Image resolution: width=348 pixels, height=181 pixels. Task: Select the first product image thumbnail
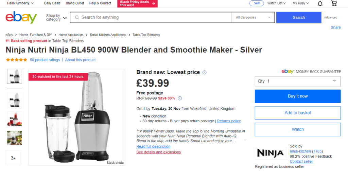pos(14,76)
